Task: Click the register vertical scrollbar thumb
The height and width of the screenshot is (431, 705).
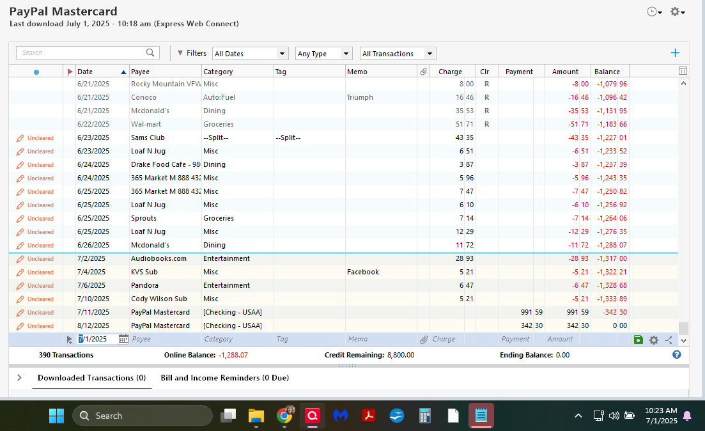Action: pos(683,328)
